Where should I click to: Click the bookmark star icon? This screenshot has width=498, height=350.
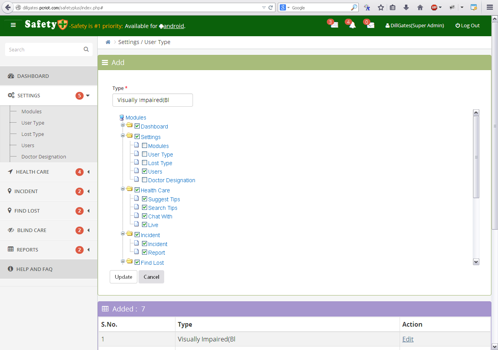click(381, 7)
